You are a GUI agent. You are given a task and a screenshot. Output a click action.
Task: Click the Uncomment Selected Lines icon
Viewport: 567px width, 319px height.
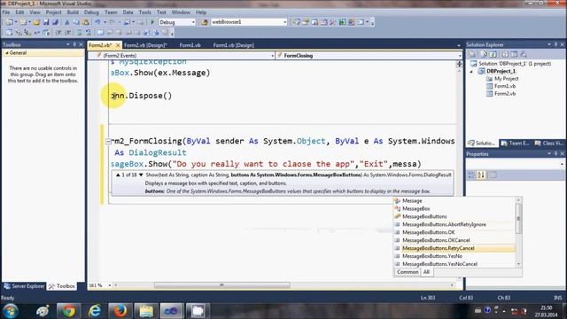[89, 33]
